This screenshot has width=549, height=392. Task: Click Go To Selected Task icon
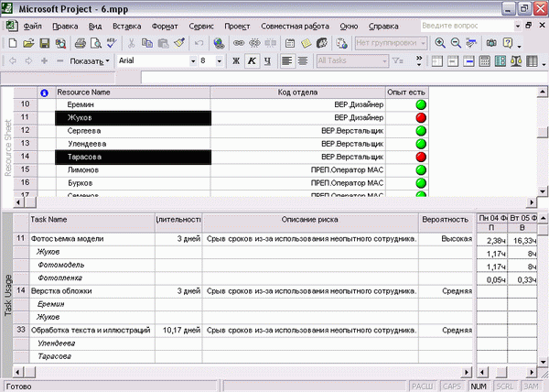coord(471,43)
